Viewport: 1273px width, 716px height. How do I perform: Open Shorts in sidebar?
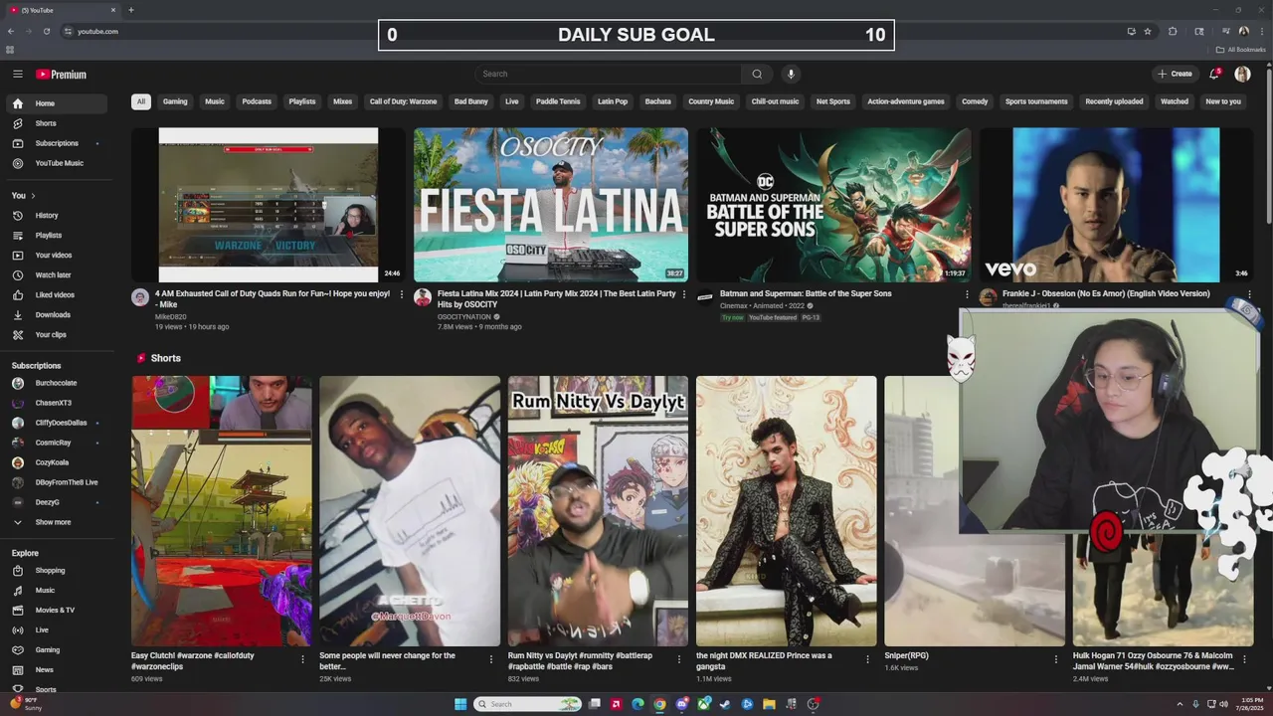click(56, 123)
